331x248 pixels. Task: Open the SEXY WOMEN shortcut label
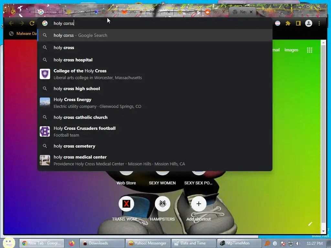(x=162, y=183)
